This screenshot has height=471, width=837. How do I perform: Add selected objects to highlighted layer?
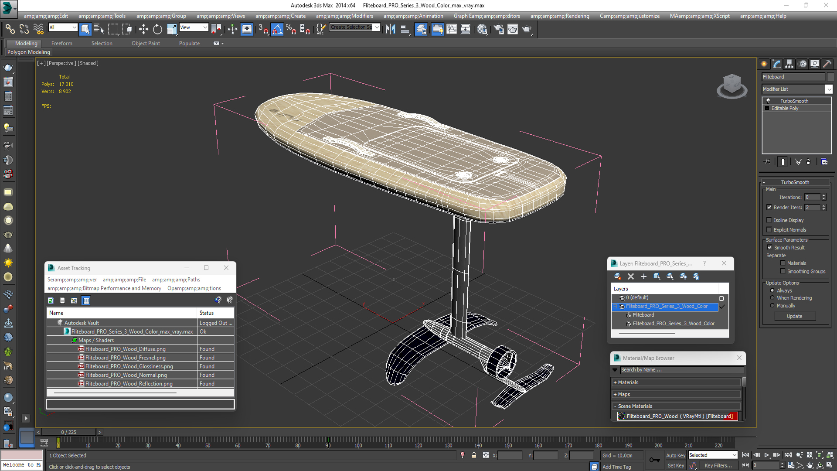coord(644,276)
